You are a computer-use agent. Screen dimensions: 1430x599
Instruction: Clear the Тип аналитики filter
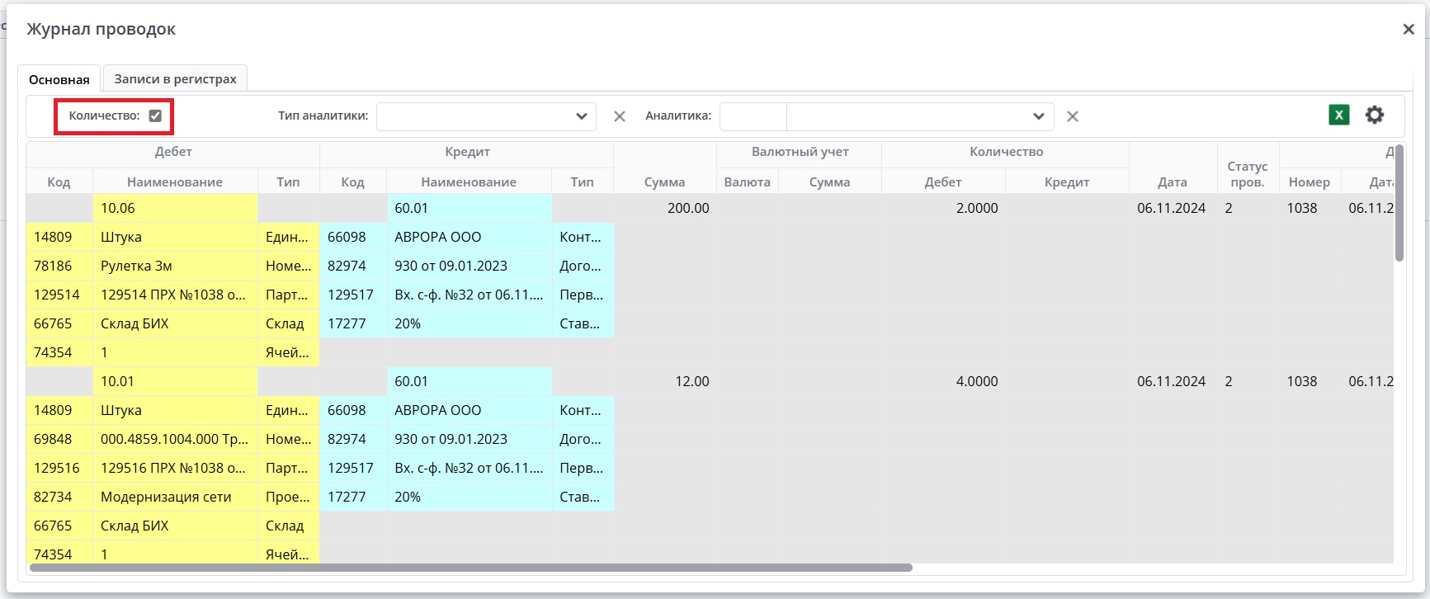pyautogui.click(x=619, y=116)
